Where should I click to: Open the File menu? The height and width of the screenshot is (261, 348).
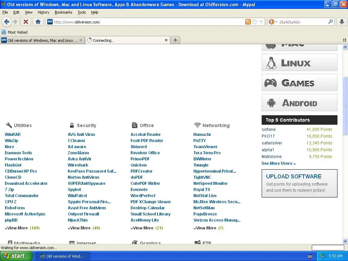pos(5,12)
